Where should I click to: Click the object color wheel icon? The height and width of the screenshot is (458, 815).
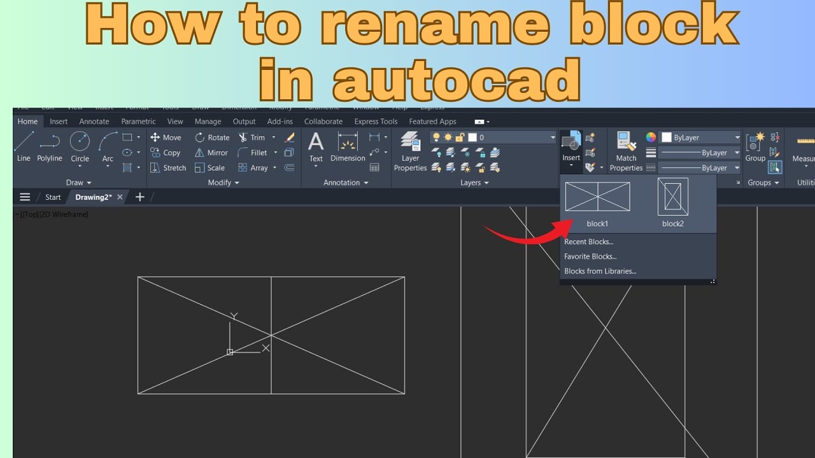pyautogui.click(x=651, y=137)
